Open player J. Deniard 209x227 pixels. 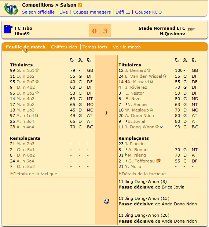tap(136, 70)
